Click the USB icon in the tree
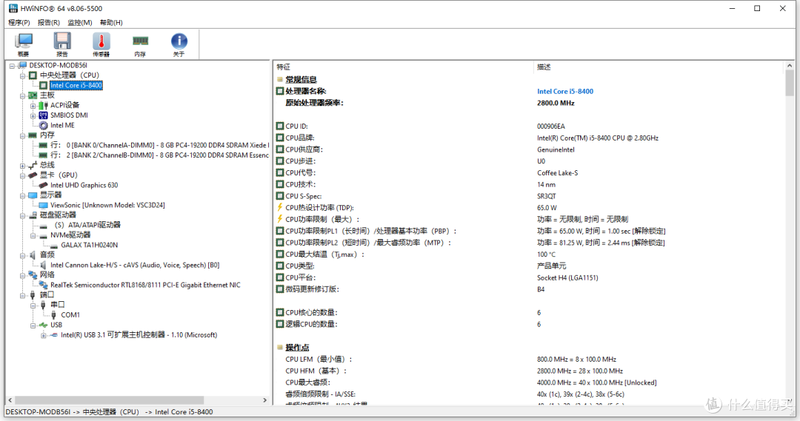 coord(44,325)
